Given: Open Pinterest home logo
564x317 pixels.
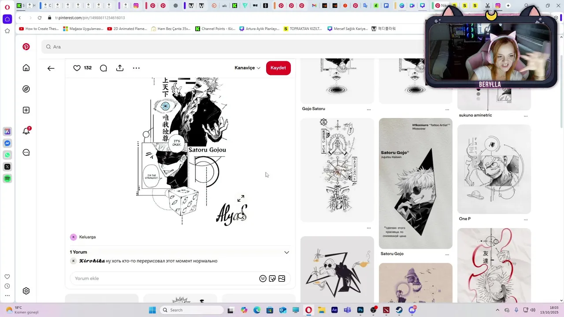Looking at the screenshot, I should coord(26,47).
